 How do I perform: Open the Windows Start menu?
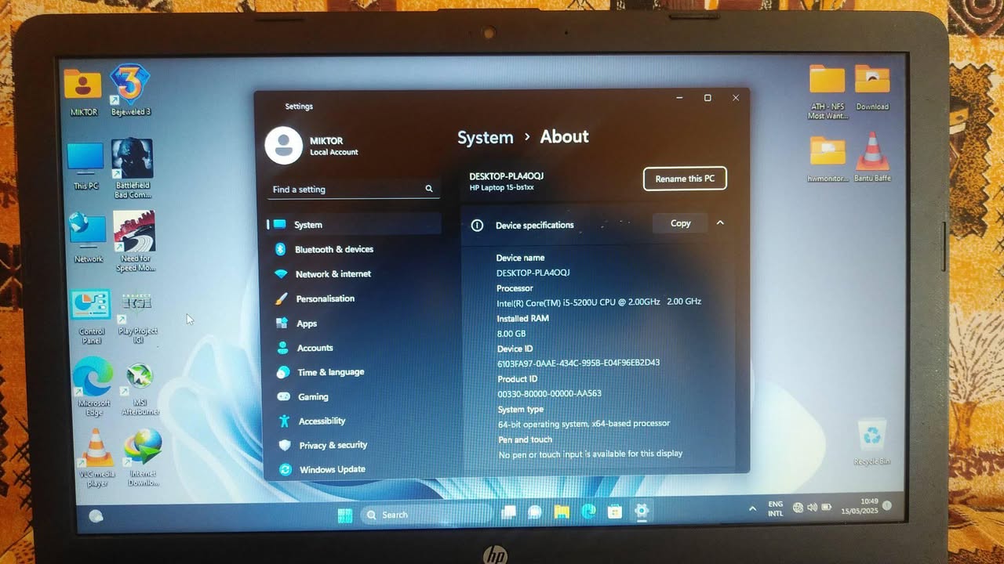pos(344,515)
